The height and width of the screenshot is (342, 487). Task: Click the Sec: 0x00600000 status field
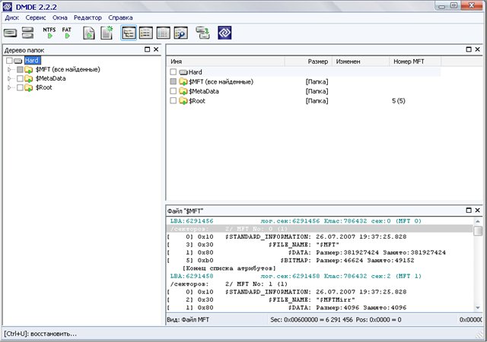pos(336,320)
